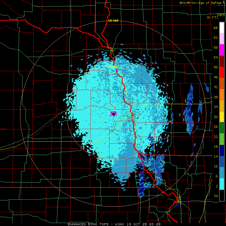The height and width of the screenshot is (226, 226).
Task: Click the medium blue 14 kft legend swatch
Action: [x=222, y=161]
